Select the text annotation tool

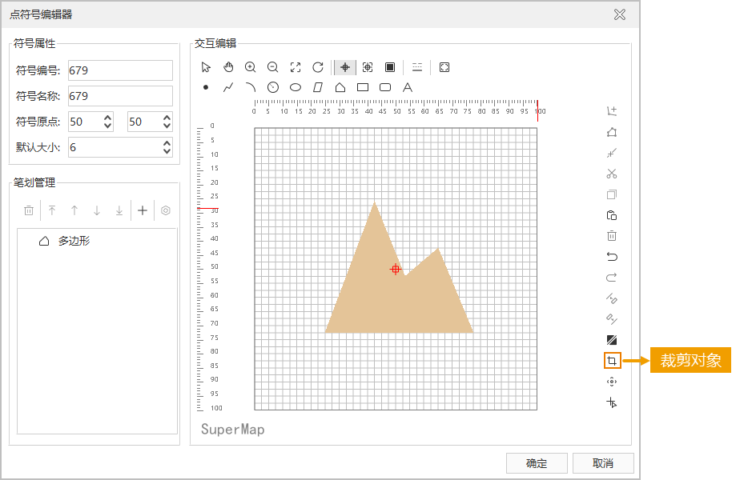[408, 87]
